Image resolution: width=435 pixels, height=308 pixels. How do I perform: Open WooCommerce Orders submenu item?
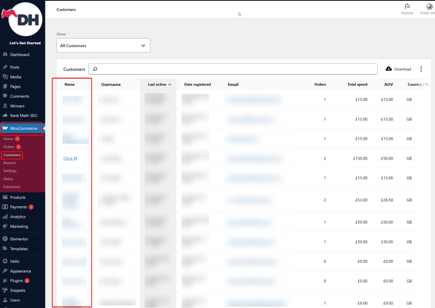click(9, 147)
